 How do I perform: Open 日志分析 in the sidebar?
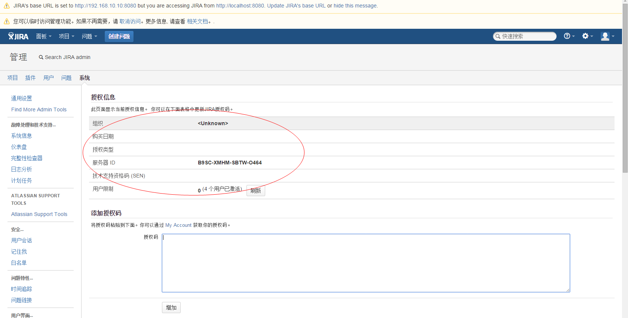click(21, 169)
